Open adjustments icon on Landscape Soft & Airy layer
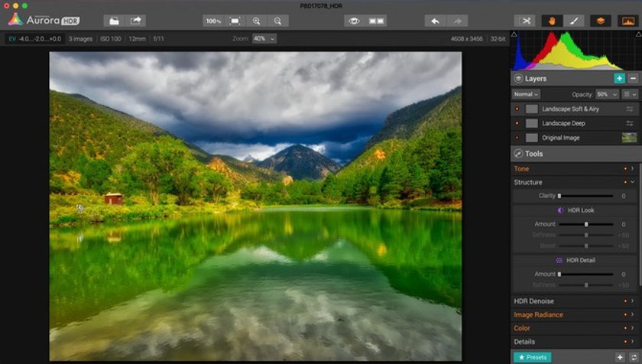 tap(630, 109)
